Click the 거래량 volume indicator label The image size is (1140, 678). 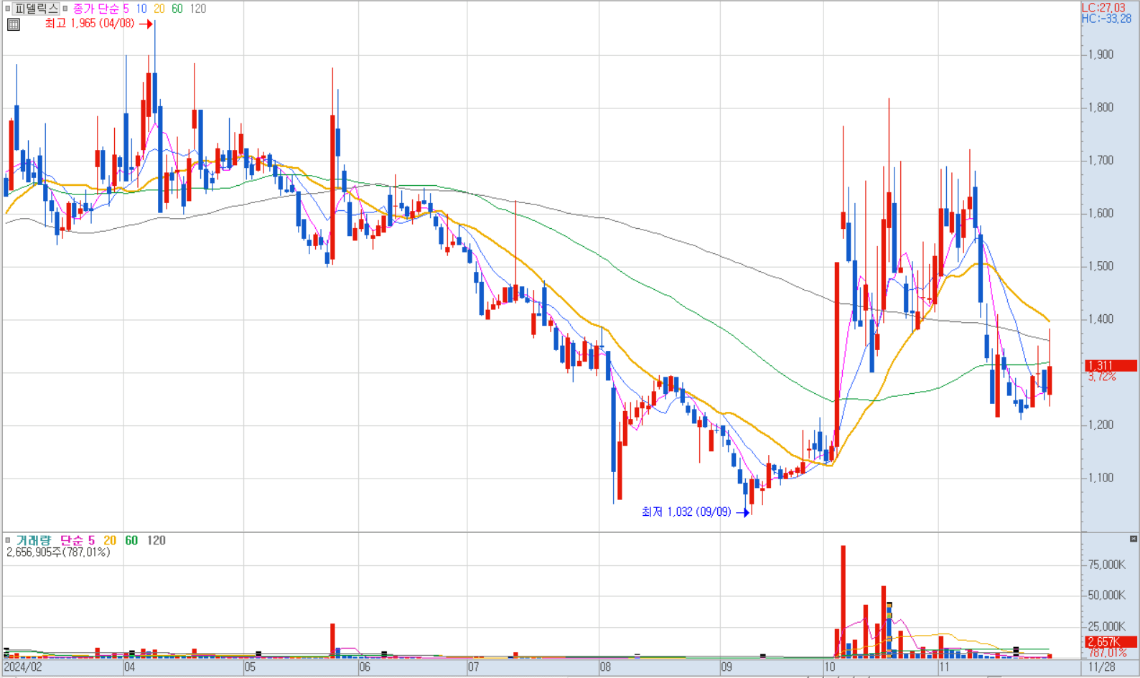pos(33,540)
